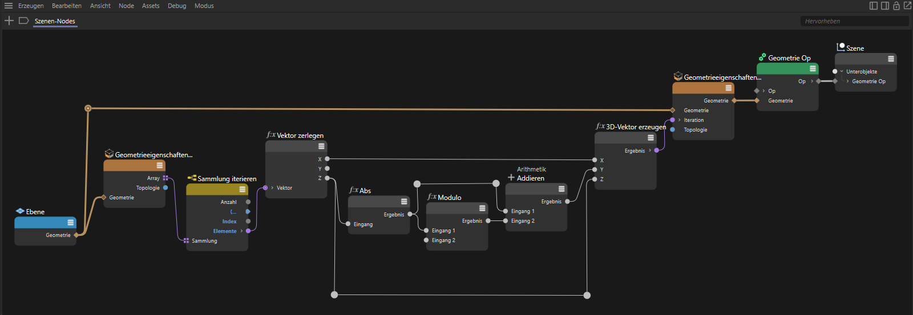This screenshot has height=315, width=913.
Task: Open editor in new window icon
Action: [907, 6]
